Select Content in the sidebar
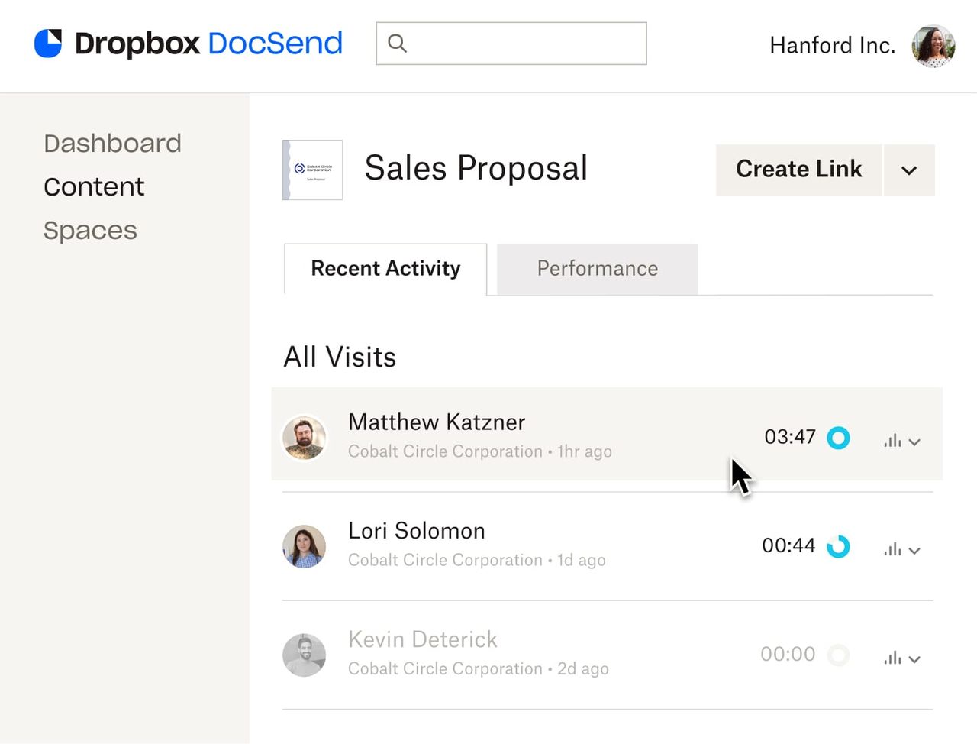This screenshot has height=744, width=977. tap(94, 186)
